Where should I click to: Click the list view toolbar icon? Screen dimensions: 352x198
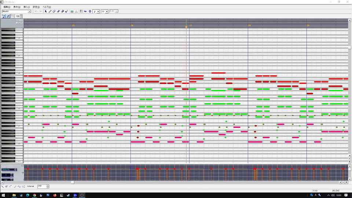click(81, 11)
